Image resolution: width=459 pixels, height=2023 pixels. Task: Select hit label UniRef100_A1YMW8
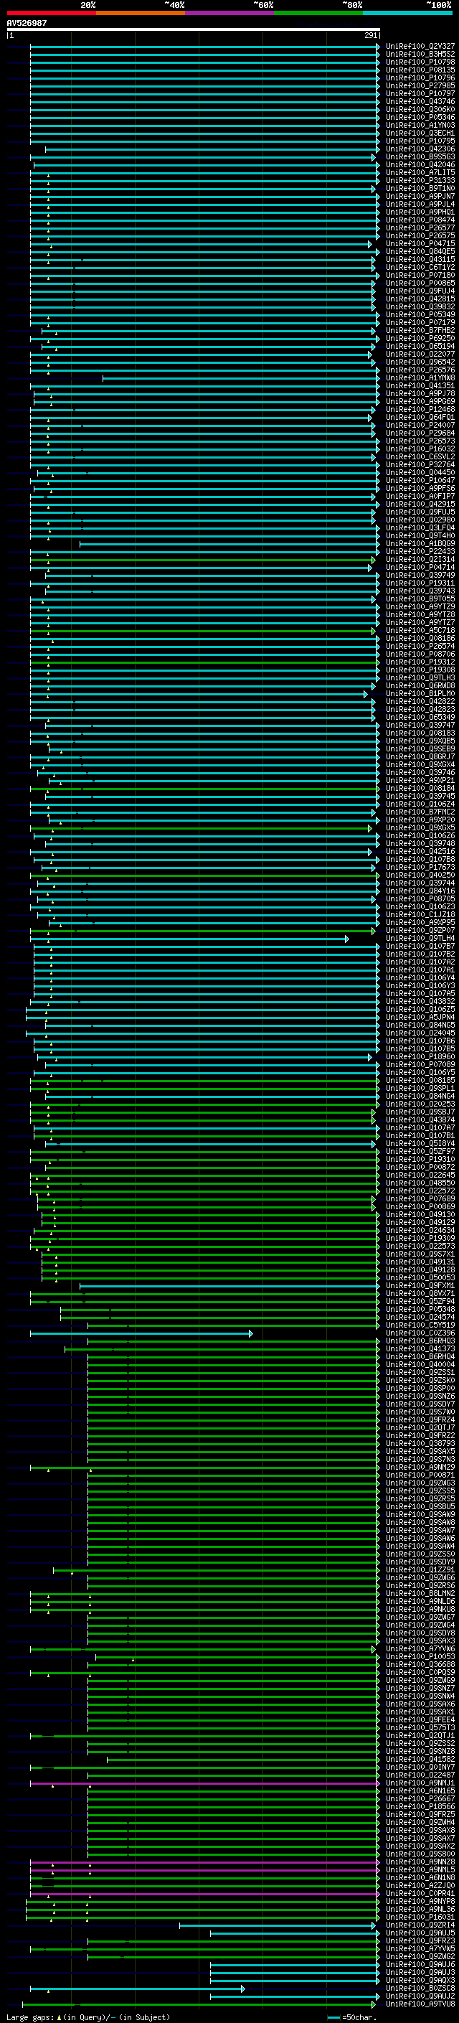420,377
